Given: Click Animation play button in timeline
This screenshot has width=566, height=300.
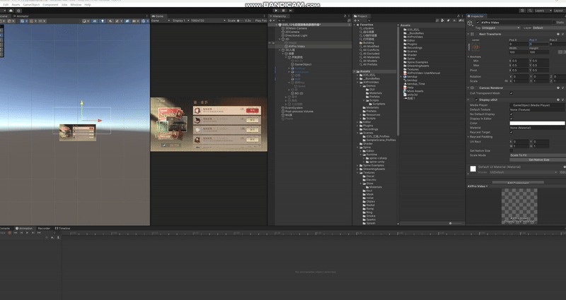Looking at the screenshot, I should click(x=27, y=233).
